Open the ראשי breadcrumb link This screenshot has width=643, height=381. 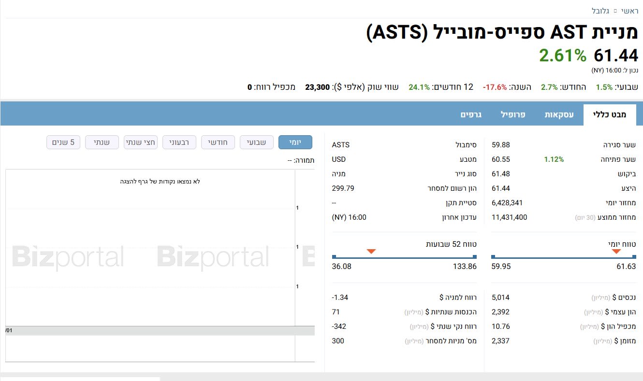(x=629, y=11)
